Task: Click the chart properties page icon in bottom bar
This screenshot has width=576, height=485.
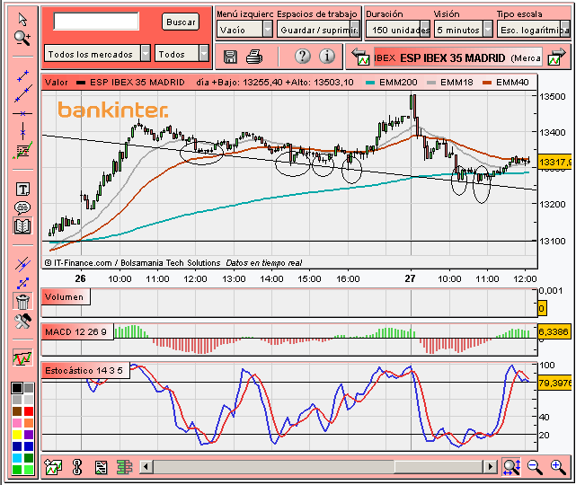Action: click(x=101, y=467)
